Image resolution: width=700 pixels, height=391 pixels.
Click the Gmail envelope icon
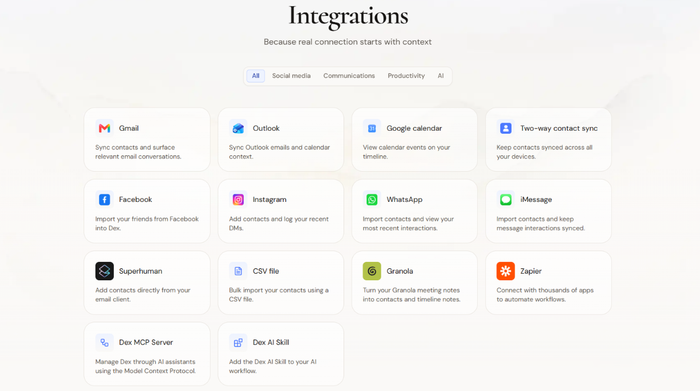(x=104, y=128)
